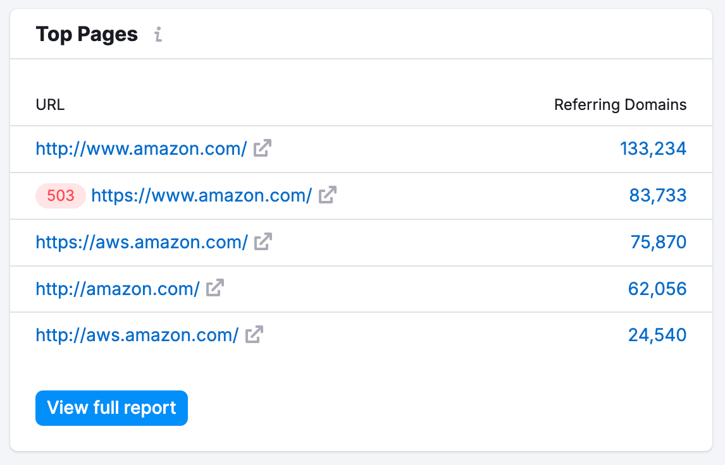Open the http://www.amazon.com/ link
725x465 pixels.
(141, 148)
